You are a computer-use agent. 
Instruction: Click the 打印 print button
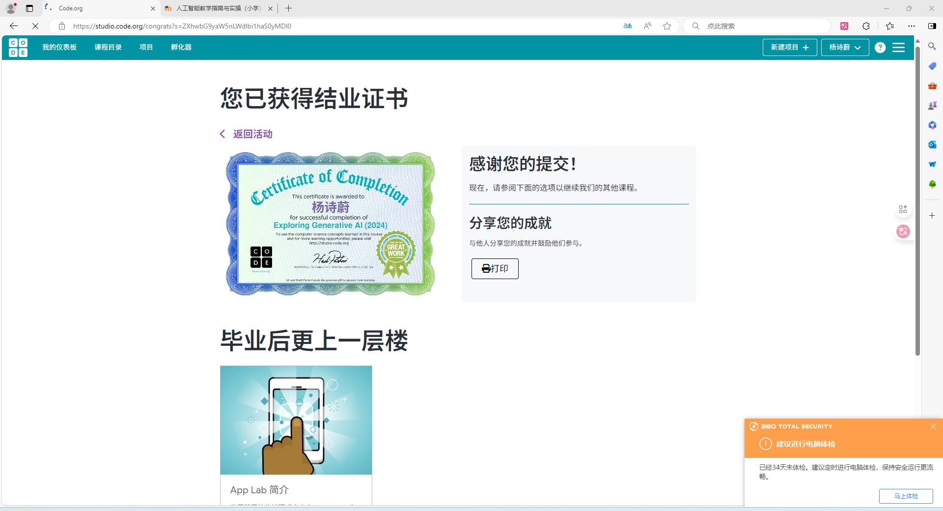tap(495, 269)
